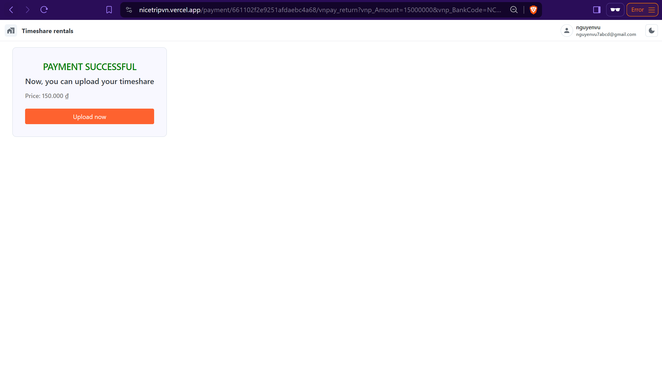662x375 pixels.
Task: Click the page reload icon
Action: [x=44, y=10]
